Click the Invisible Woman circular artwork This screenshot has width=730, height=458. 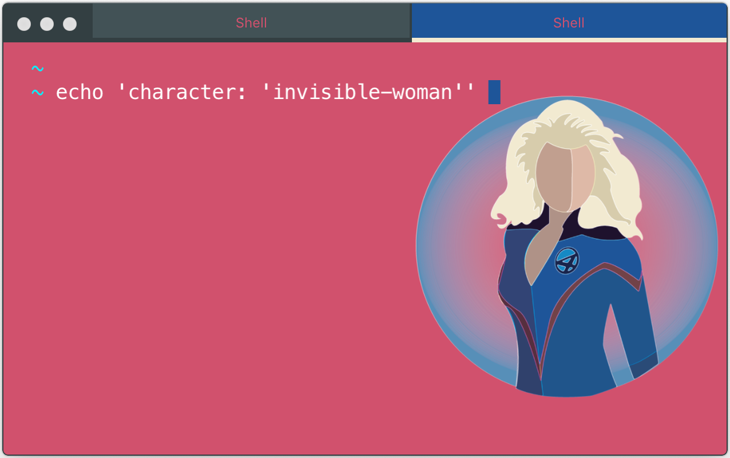[567, 247]
